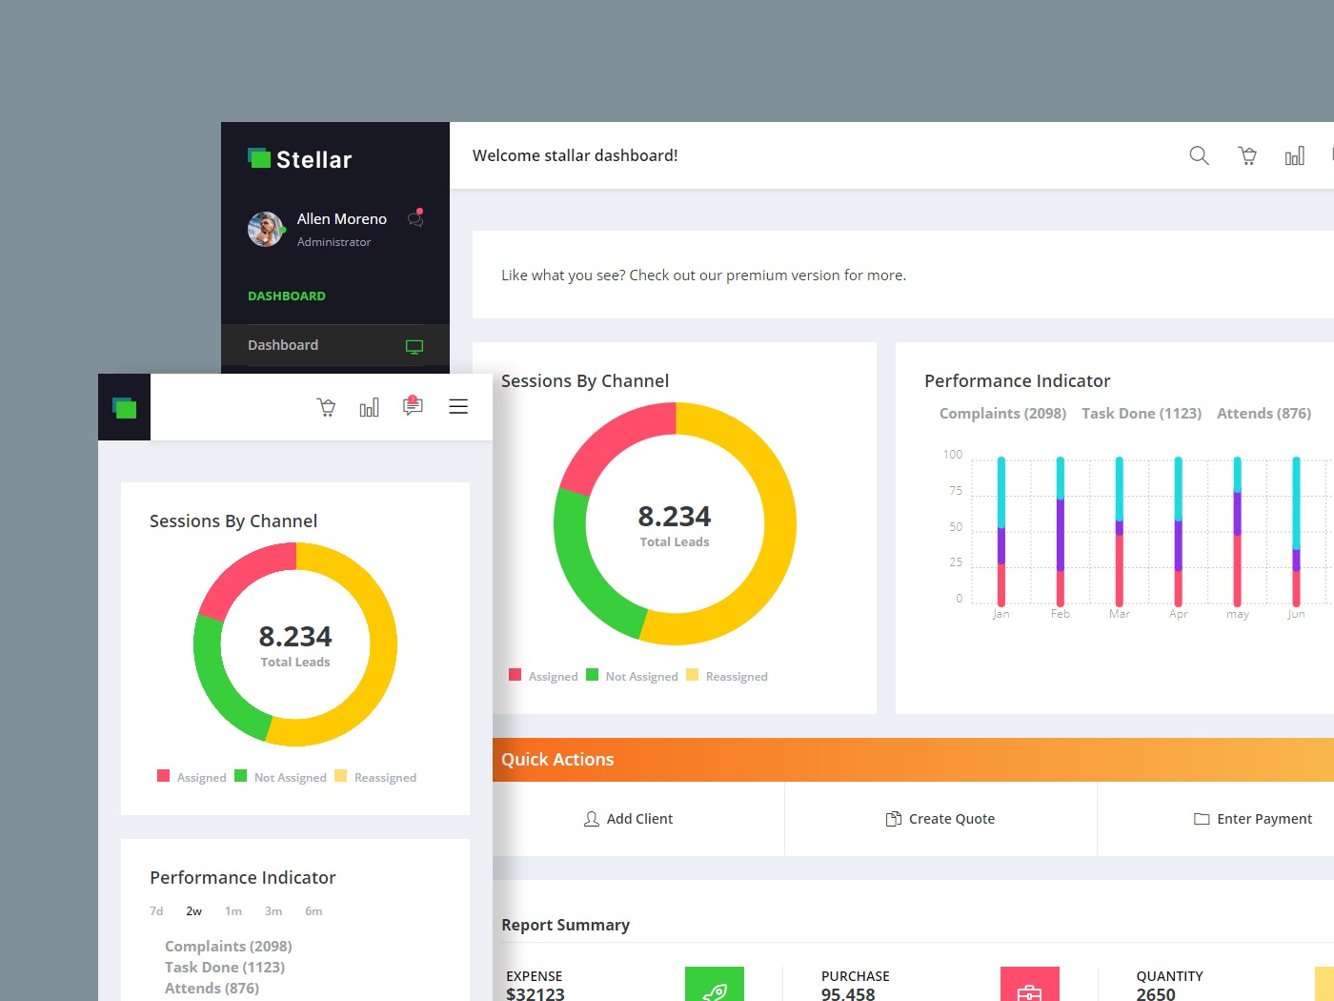Click the Stellar logo in the sidebar
This screenshot has width=1334, height=1001.
click(300, 159)
